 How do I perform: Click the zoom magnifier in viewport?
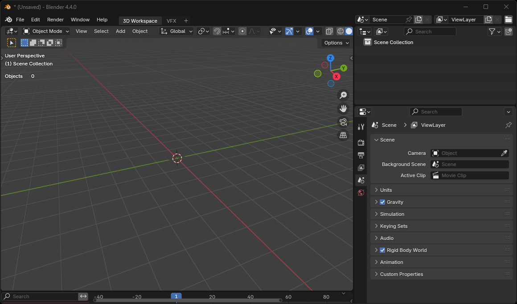click(343, 95)
